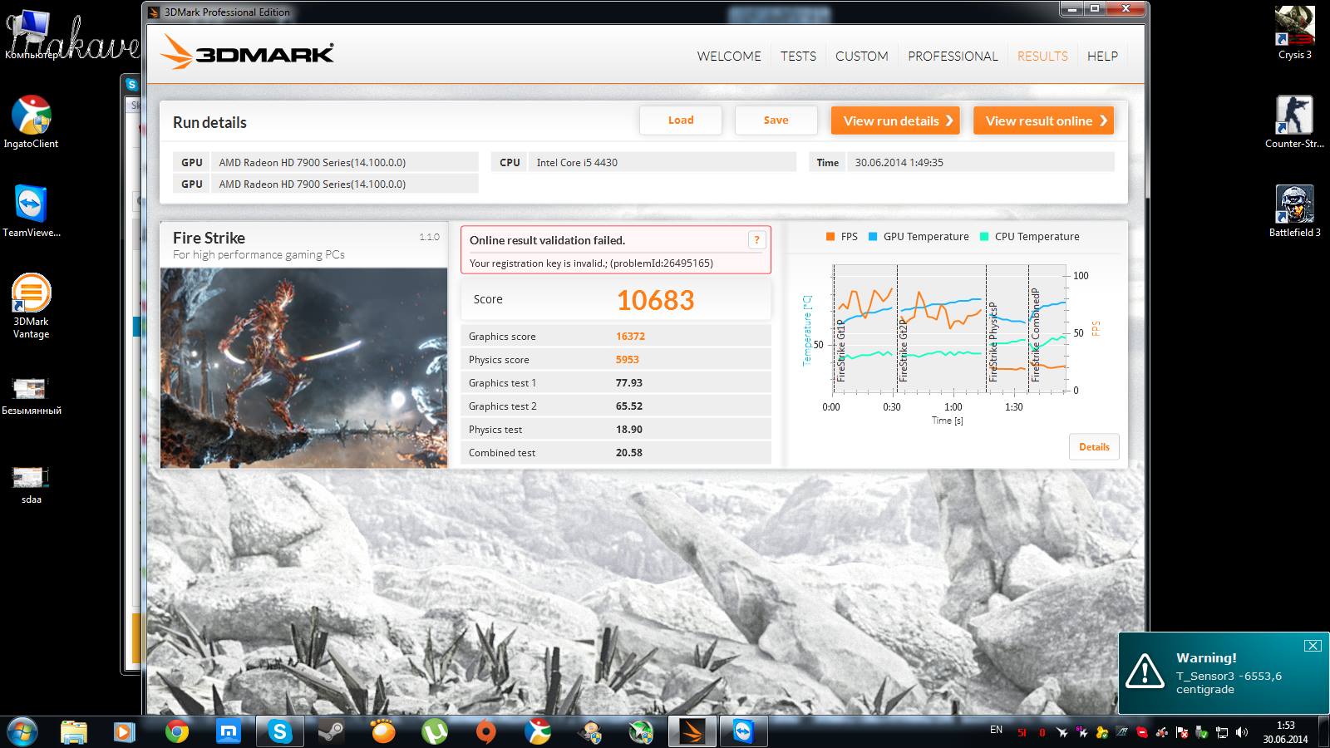Click Graphics test 2 value 65.52
Viewport: 1330px width, 748px height.
[628, 406]
